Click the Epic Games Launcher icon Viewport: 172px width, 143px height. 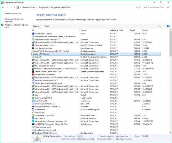(33, 48)
